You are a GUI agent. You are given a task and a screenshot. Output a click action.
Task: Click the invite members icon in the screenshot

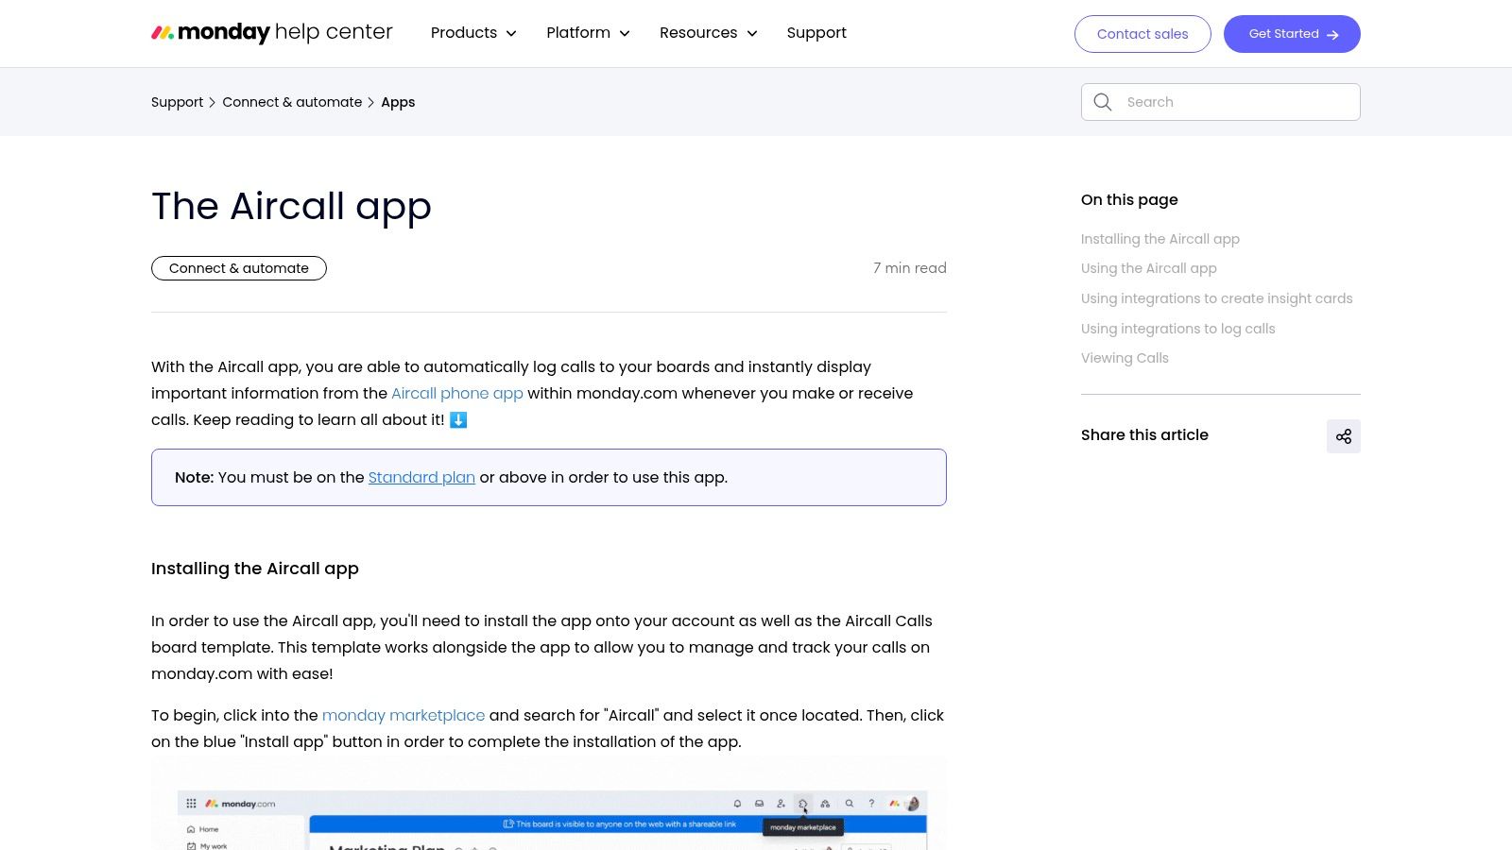click(781, 803)
